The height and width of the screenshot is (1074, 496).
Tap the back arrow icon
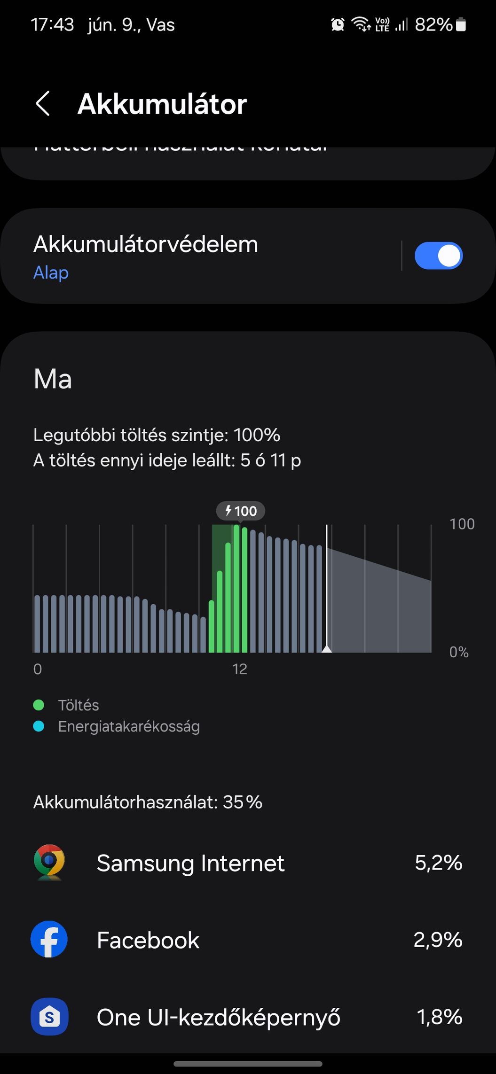pyautogui.click(x=43, y=104)
